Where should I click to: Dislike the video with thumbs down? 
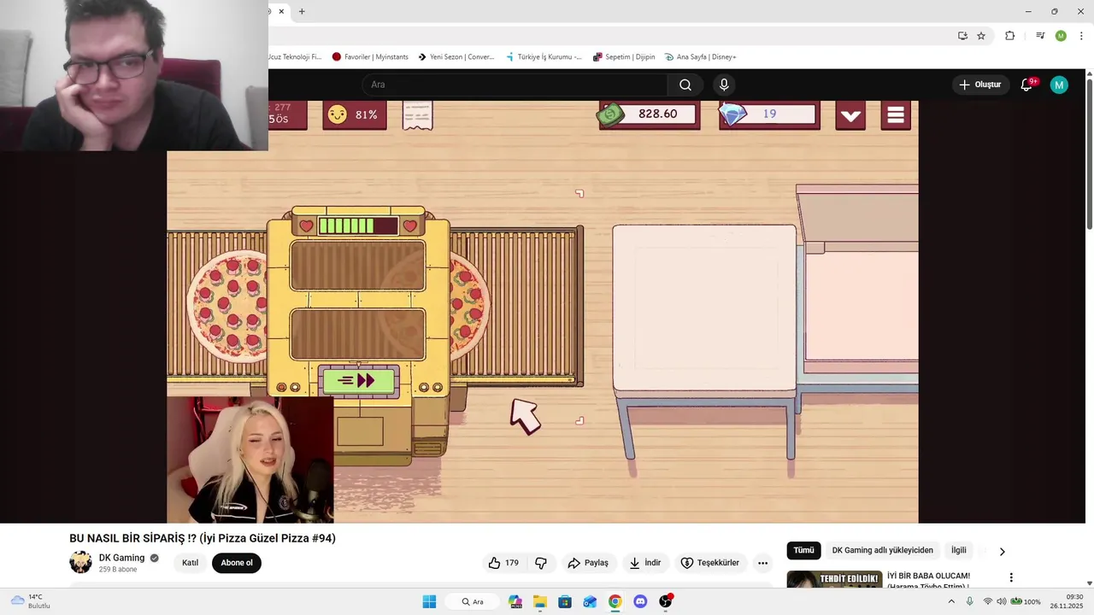pyautogui.click(x=541, y=563)
